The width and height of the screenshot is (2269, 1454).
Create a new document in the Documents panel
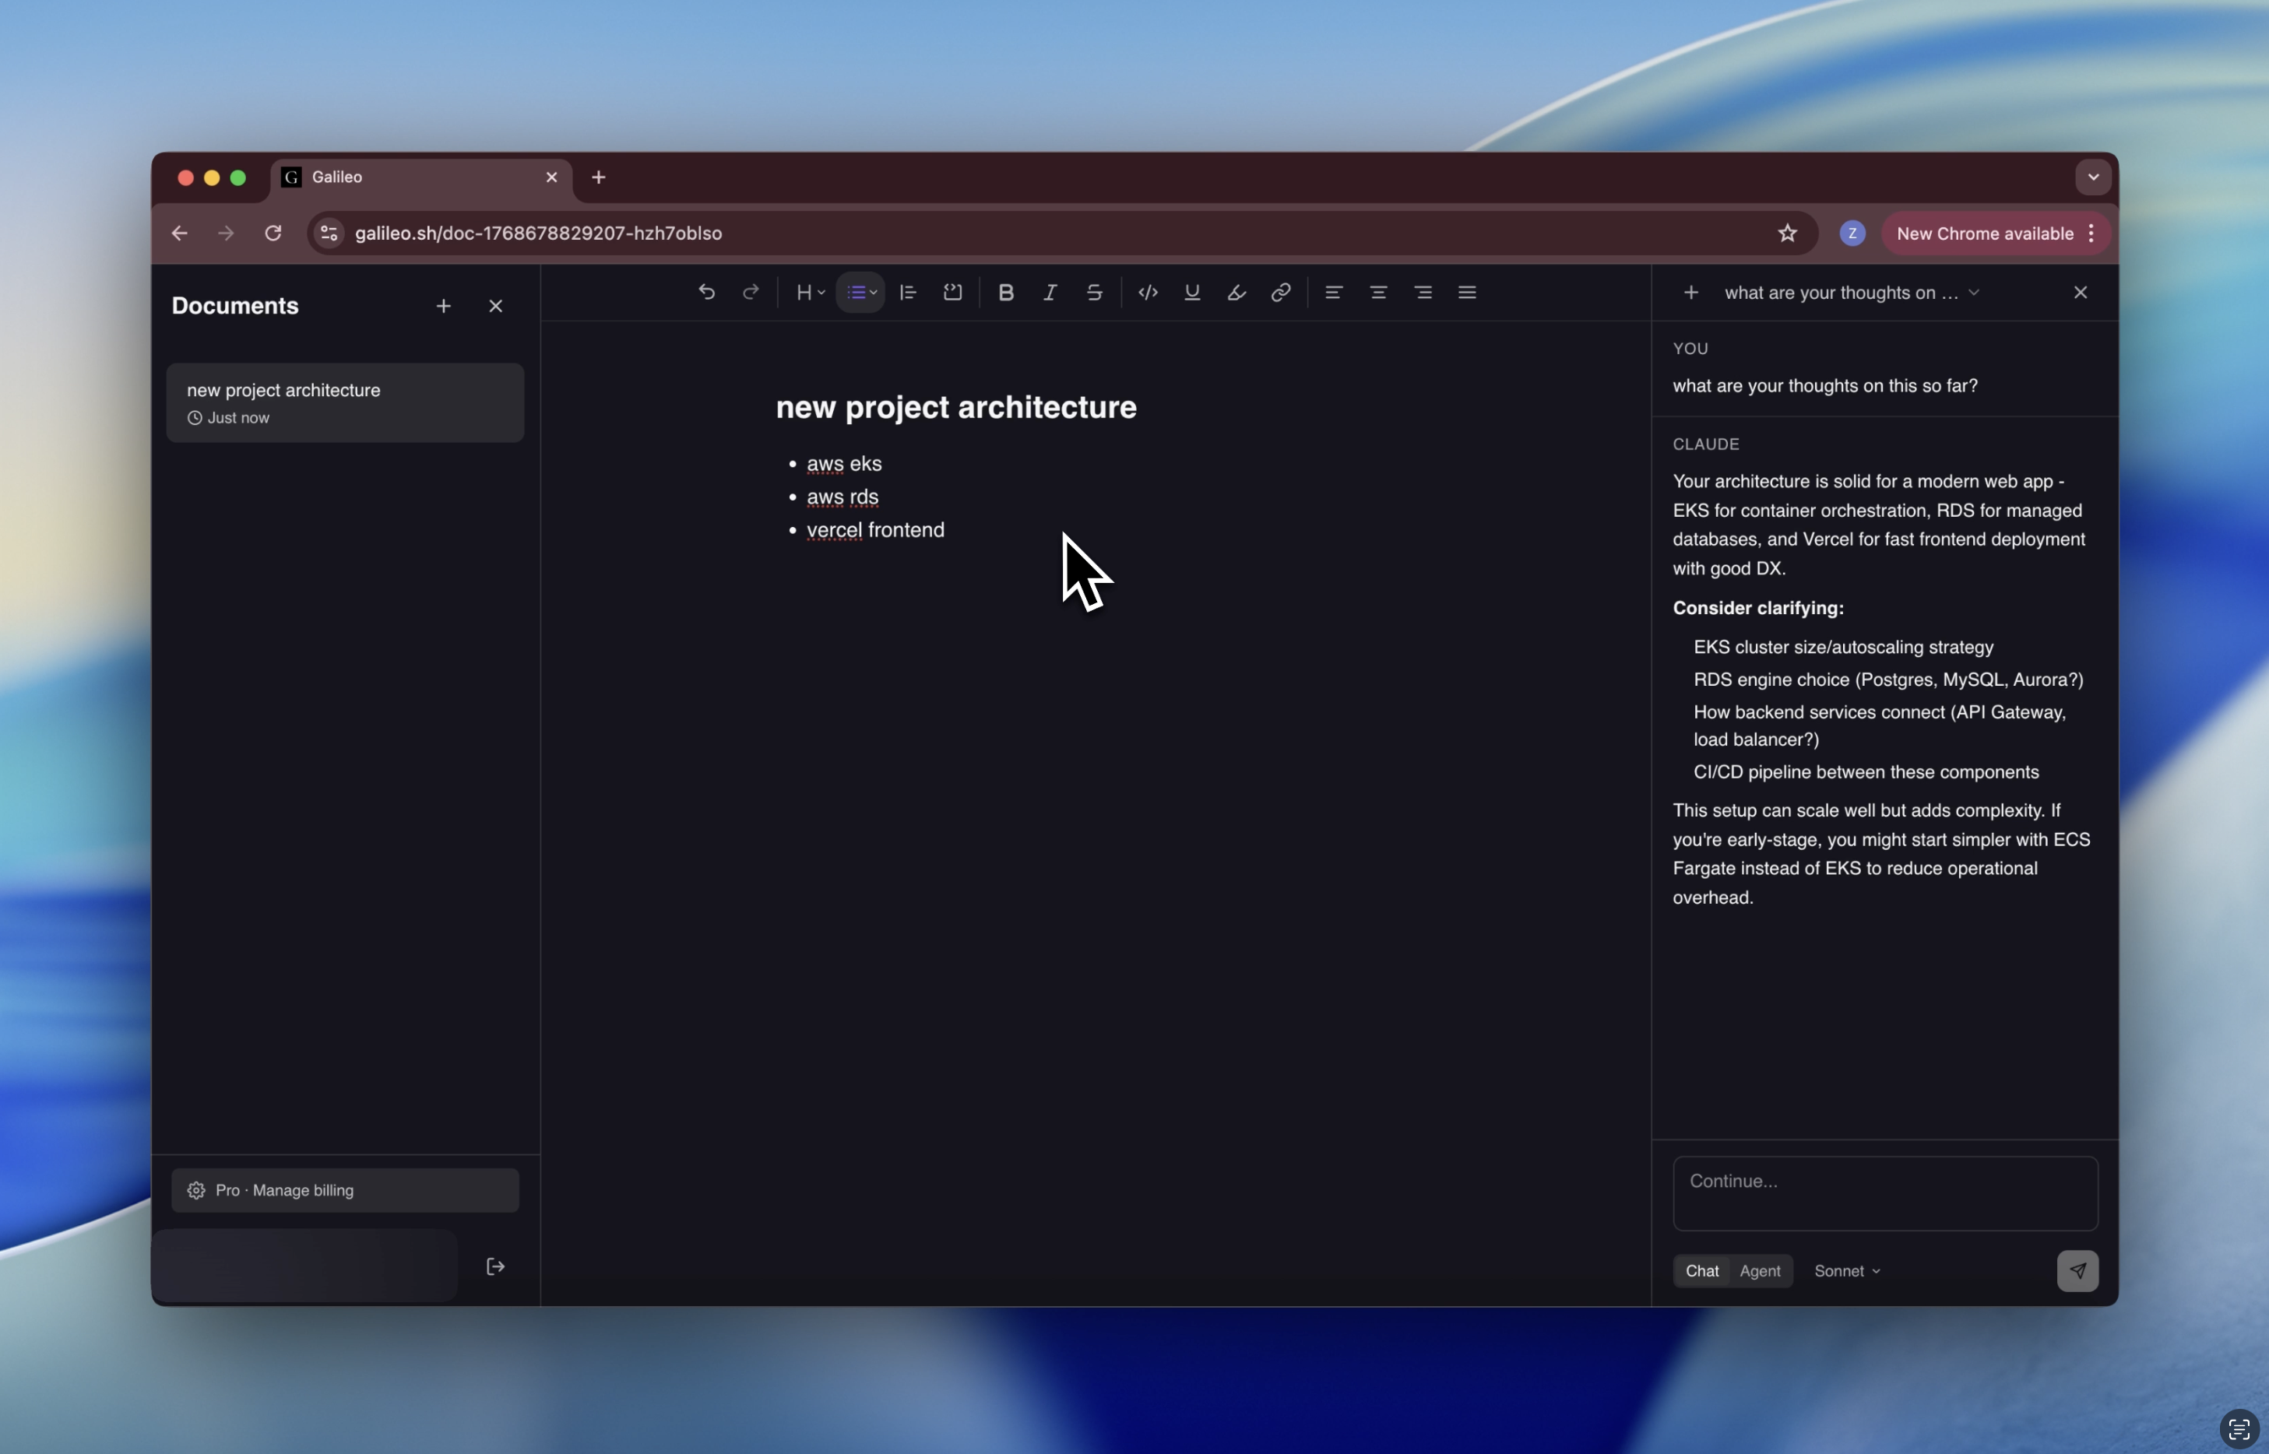444,305
